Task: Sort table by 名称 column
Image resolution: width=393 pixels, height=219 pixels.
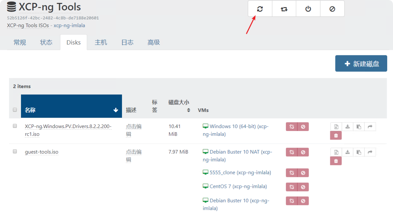Action: click(x=71, y=106)
